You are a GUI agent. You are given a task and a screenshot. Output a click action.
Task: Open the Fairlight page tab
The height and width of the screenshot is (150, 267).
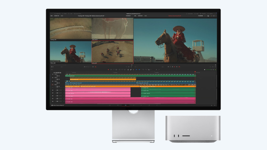[149, 105]
